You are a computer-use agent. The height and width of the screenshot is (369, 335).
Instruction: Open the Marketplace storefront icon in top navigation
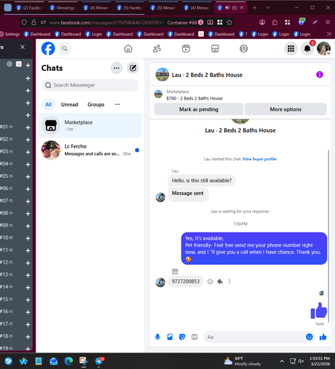215,49
